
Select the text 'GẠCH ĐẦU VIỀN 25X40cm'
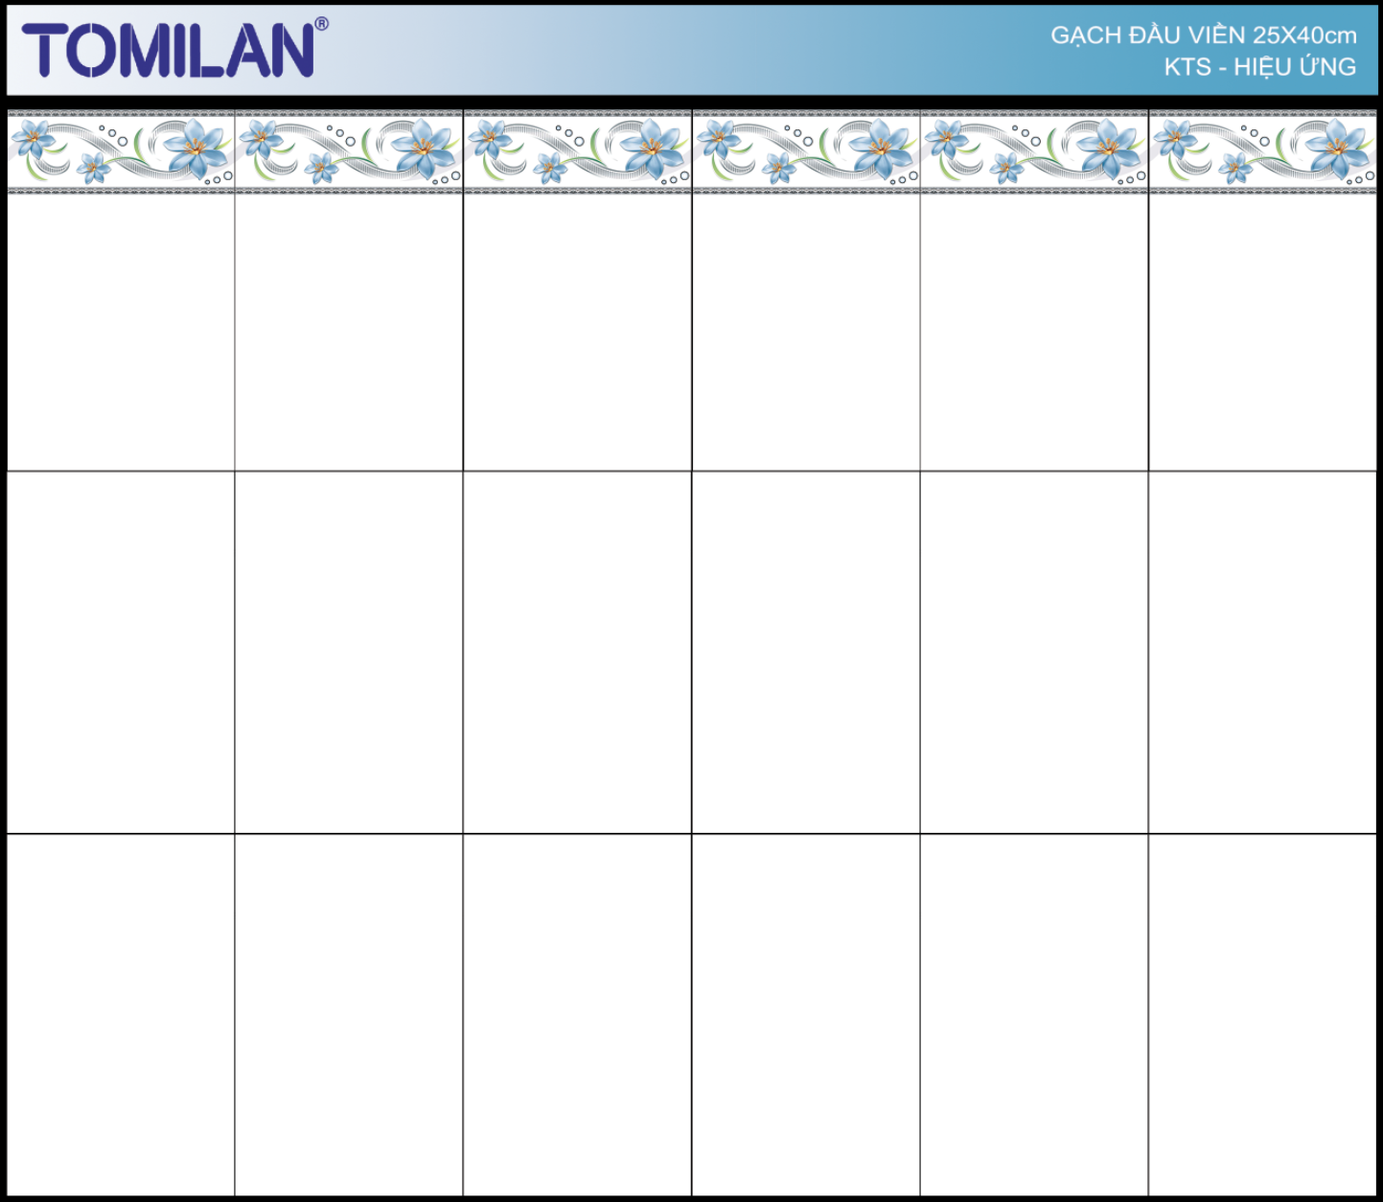(1203, 35)
